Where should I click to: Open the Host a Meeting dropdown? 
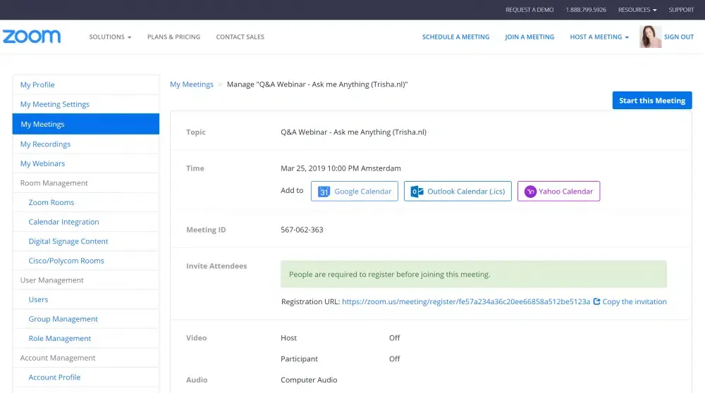click(599, 37)
